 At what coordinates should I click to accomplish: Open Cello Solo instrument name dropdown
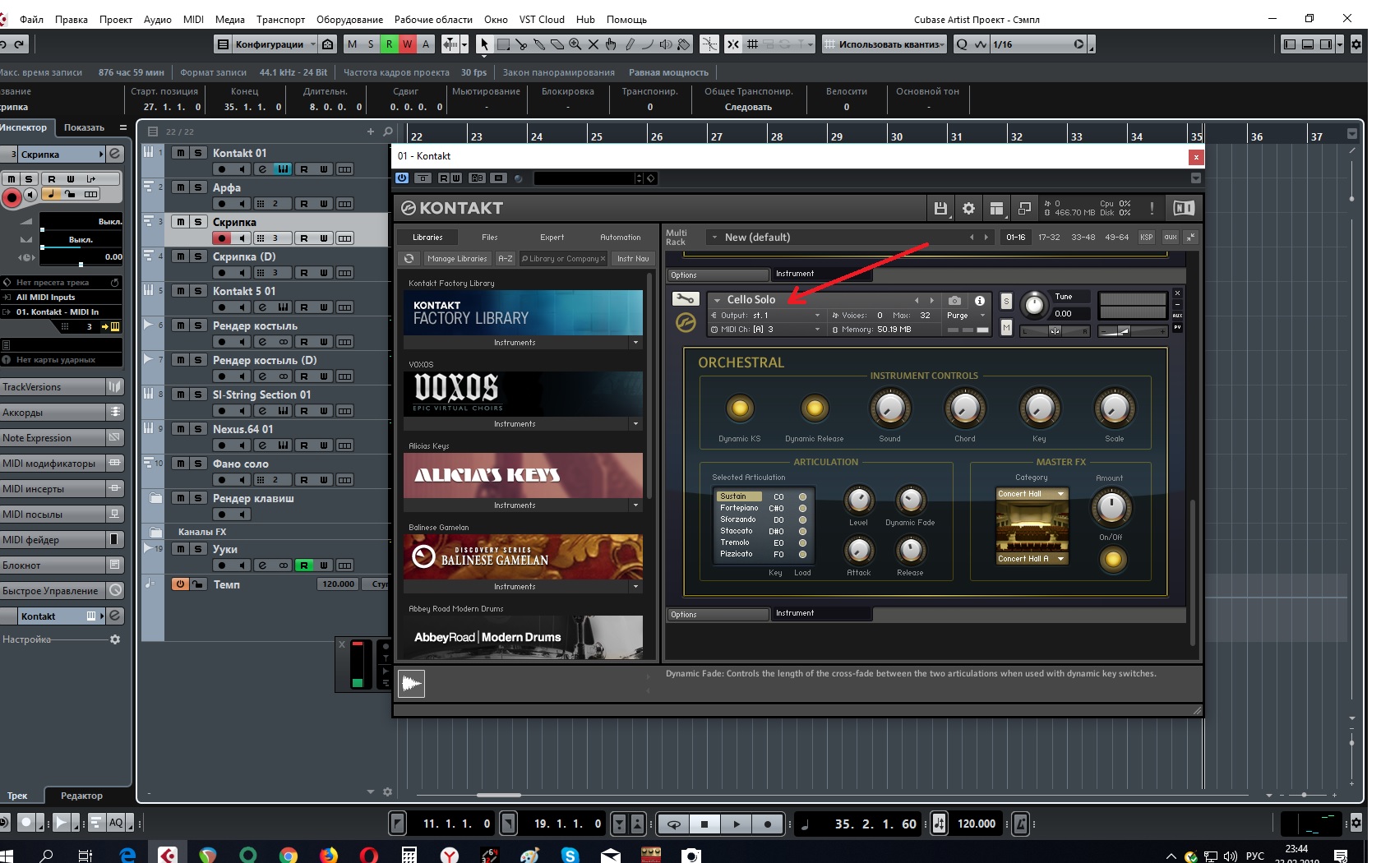[x=717, y=300]
